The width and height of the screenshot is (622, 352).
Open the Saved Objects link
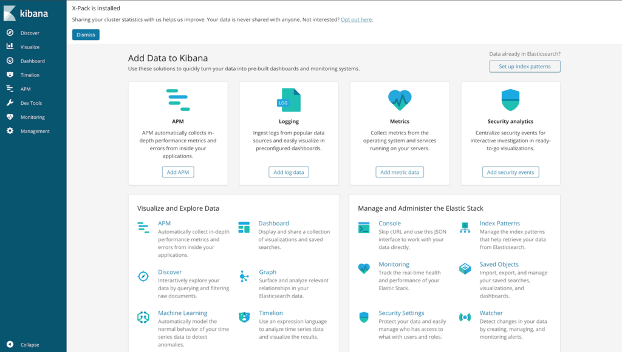pyautogui.click(x=499, y=264)
